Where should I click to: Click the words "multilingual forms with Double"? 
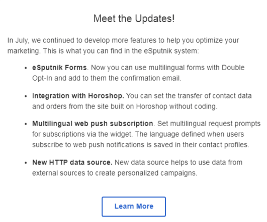[x=197, y=68]
